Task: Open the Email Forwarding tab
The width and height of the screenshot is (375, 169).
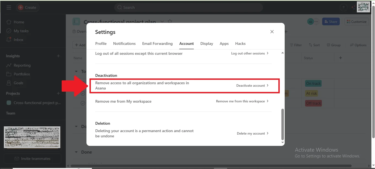Action: [x=157, y=43]
